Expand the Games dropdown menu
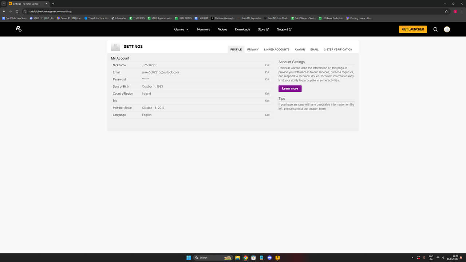 [181, 29]
